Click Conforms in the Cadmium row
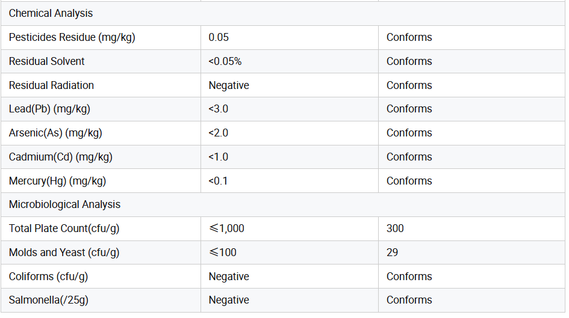 (x=409, y=157)
